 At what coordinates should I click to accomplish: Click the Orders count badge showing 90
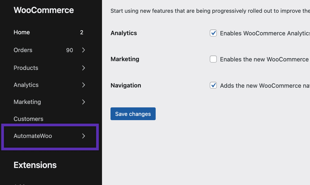tap(70, 50)
